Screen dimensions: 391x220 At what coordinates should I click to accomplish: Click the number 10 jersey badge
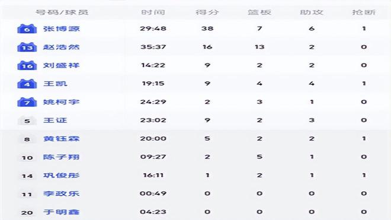[x=27, y=158]
